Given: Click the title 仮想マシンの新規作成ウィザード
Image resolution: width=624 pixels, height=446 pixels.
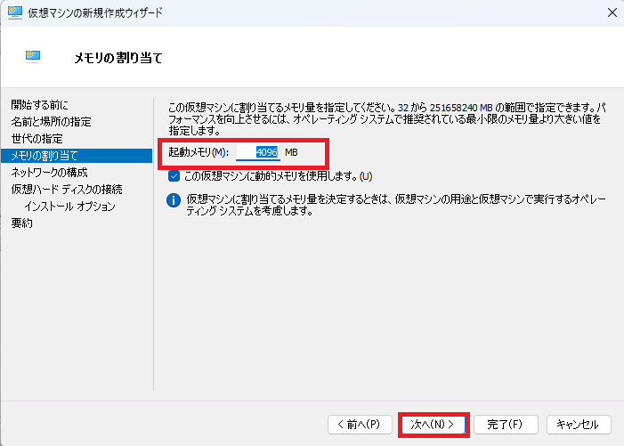Looking at the screenshot, I should 95,12.
